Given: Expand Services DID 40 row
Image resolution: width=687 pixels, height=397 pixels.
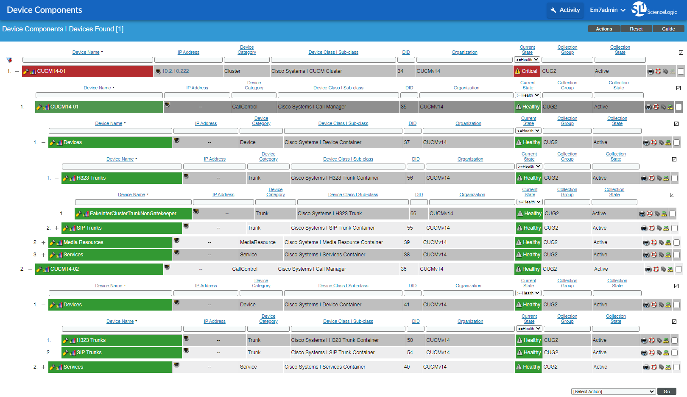Looking at the screenshot, I should pyautogui.click(x=43, y=367).
